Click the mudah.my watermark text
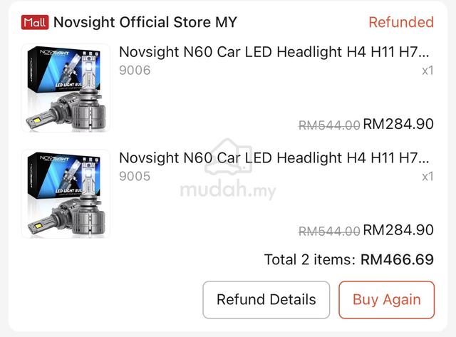 point(228,190)
